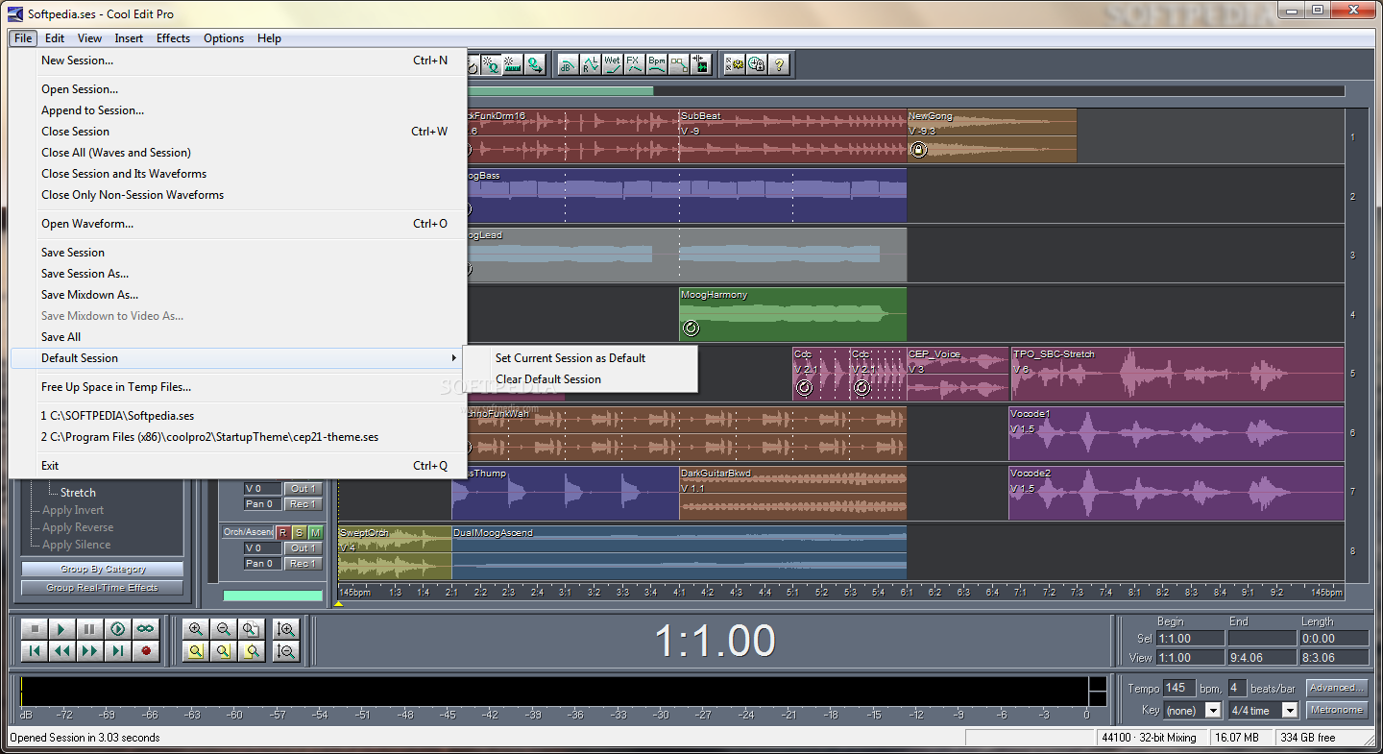The height and width of the screenshot is (754, 1383).
Task: Show pan envelopes with the L/R icon
Action: click(x=591, y=64)
